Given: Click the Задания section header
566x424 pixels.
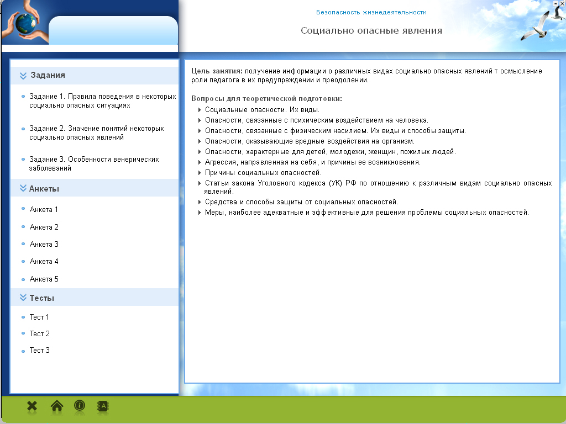Looking at the screenshot, I should [x=95, y=75].
